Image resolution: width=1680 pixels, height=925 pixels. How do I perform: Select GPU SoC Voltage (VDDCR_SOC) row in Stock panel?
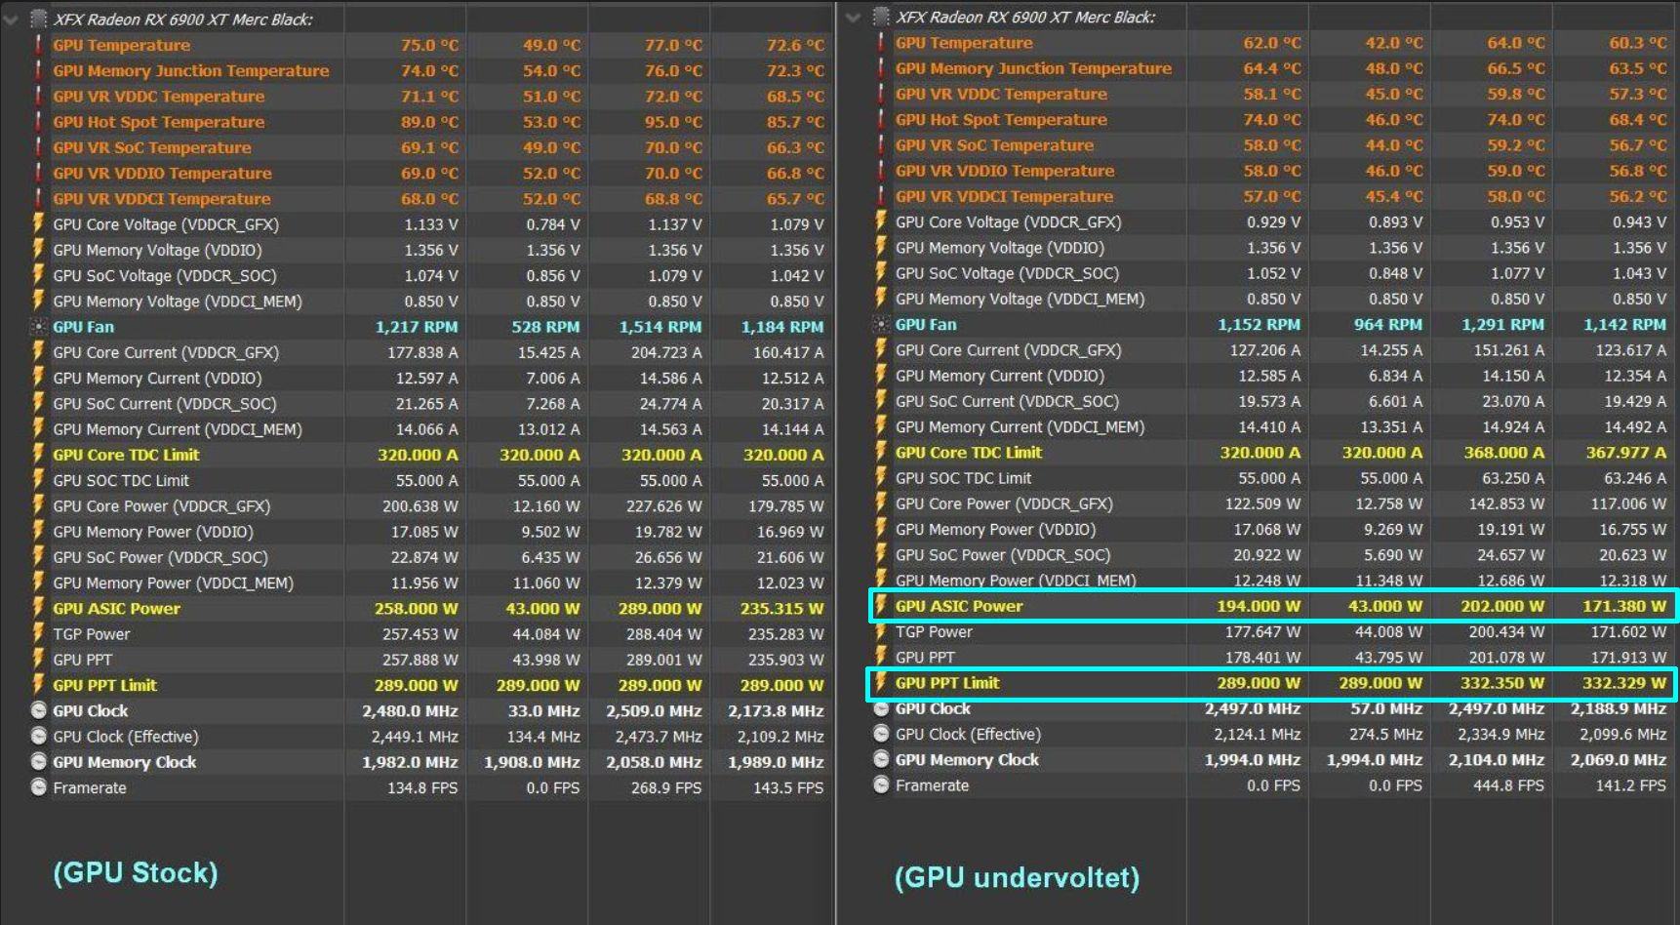(418, 275)
